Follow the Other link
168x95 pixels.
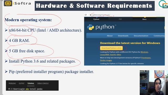click(119, 55)
